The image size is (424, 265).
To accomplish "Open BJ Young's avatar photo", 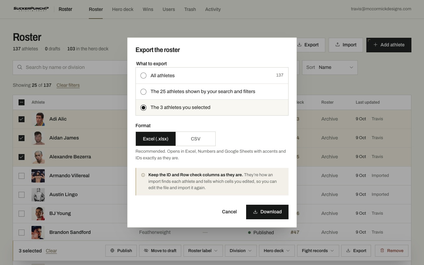I will (x=38, y=213).
